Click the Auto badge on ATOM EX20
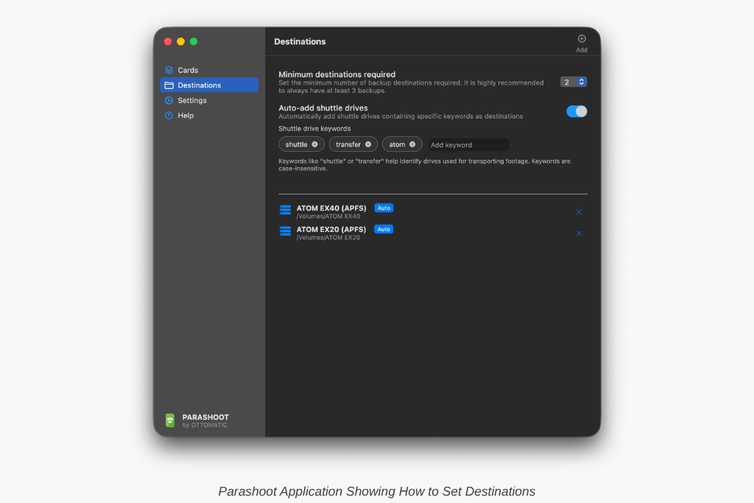 [x=384, y=229]
